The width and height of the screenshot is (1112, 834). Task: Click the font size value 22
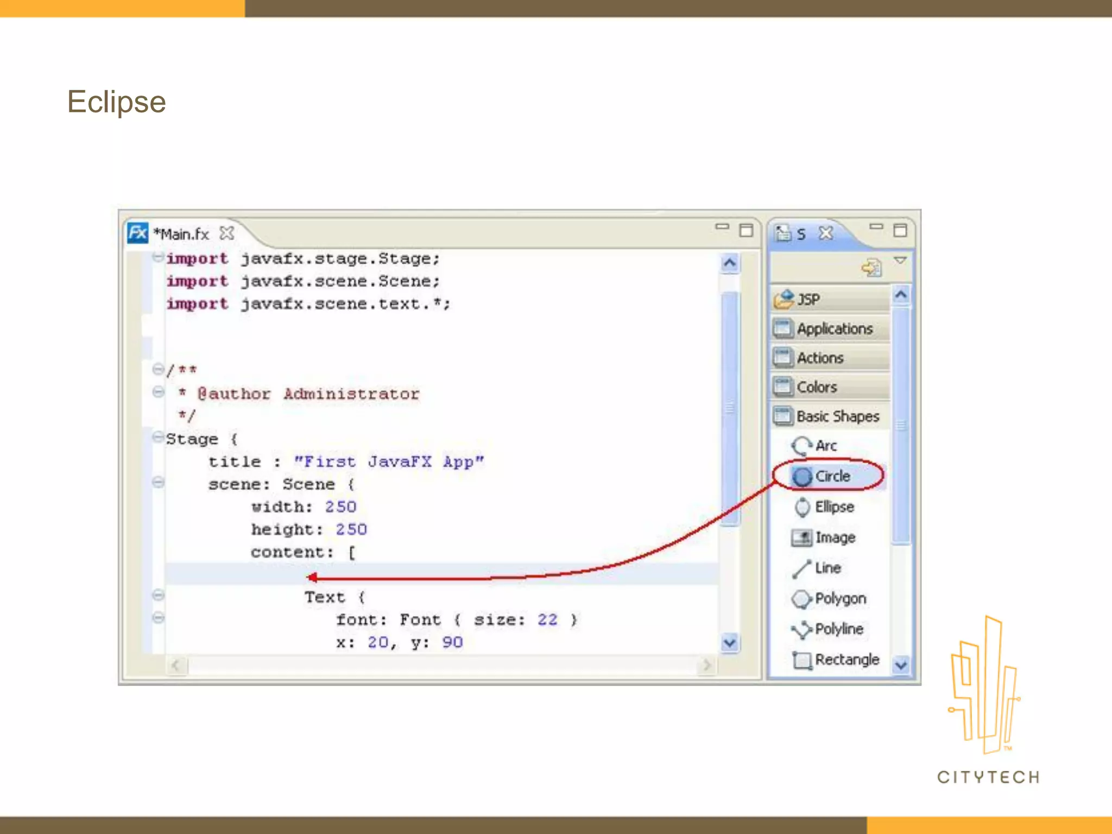547,620
